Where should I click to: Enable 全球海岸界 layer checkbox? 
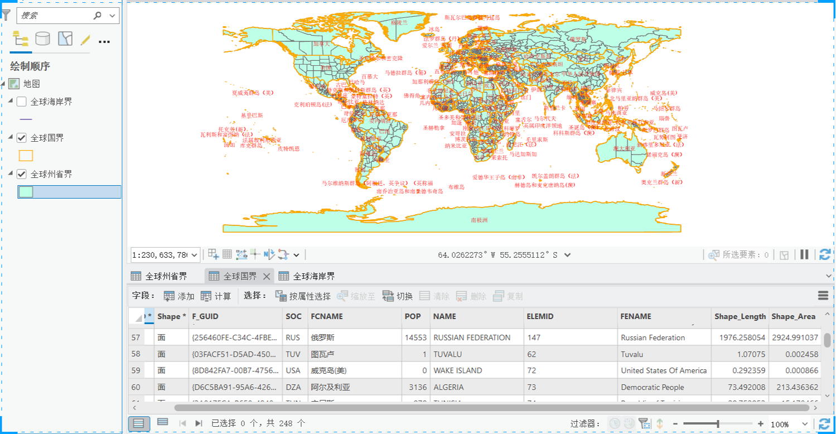point(22,102)
